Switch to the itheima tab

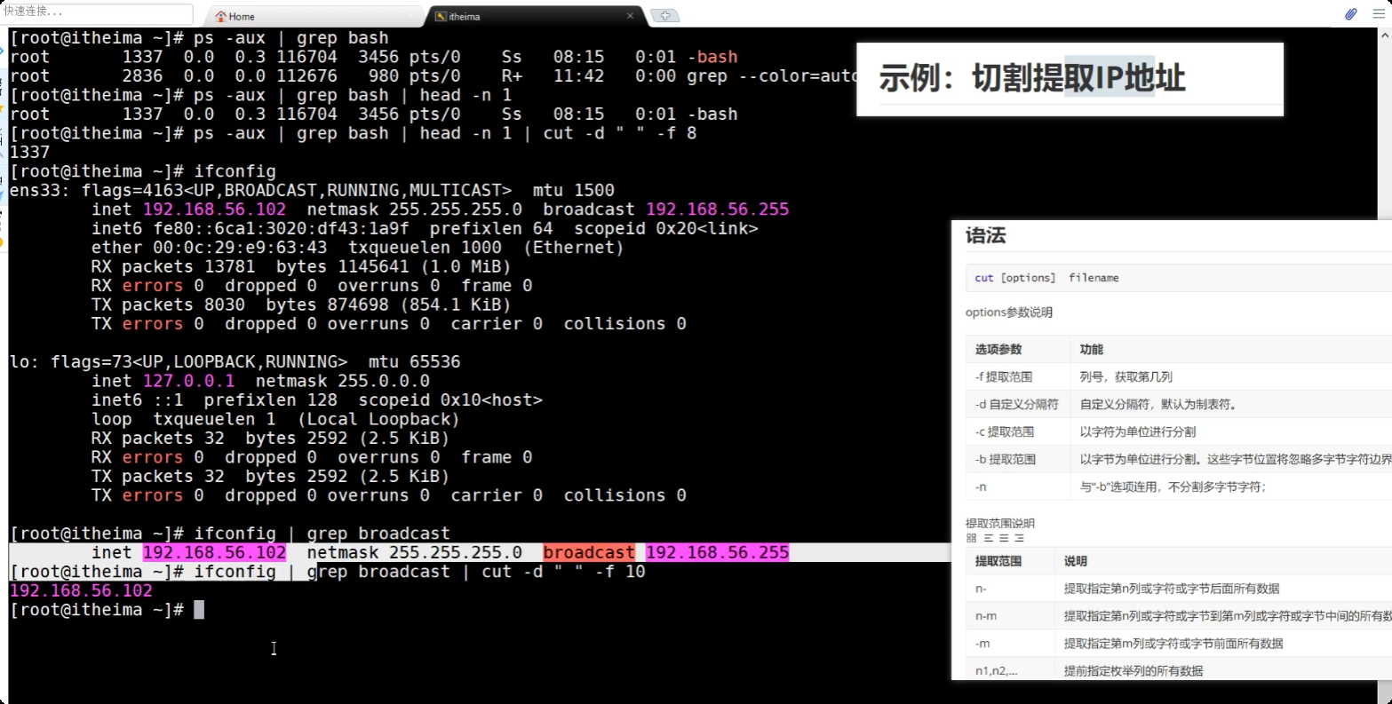[x=535, y=16]
